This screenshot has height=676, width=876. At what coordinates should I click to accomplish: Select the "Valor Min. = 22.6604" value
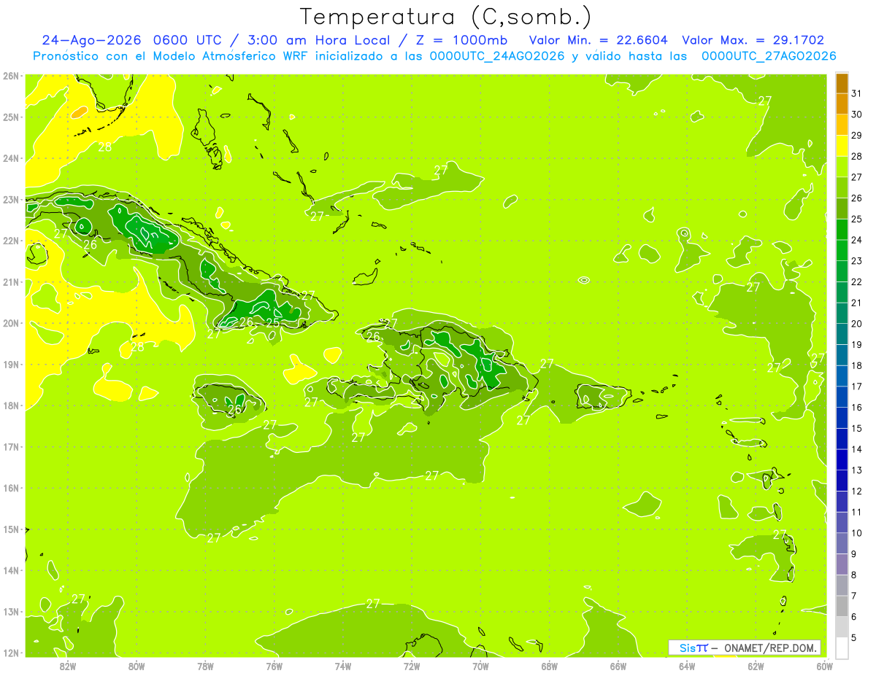[x=598, y=40]
